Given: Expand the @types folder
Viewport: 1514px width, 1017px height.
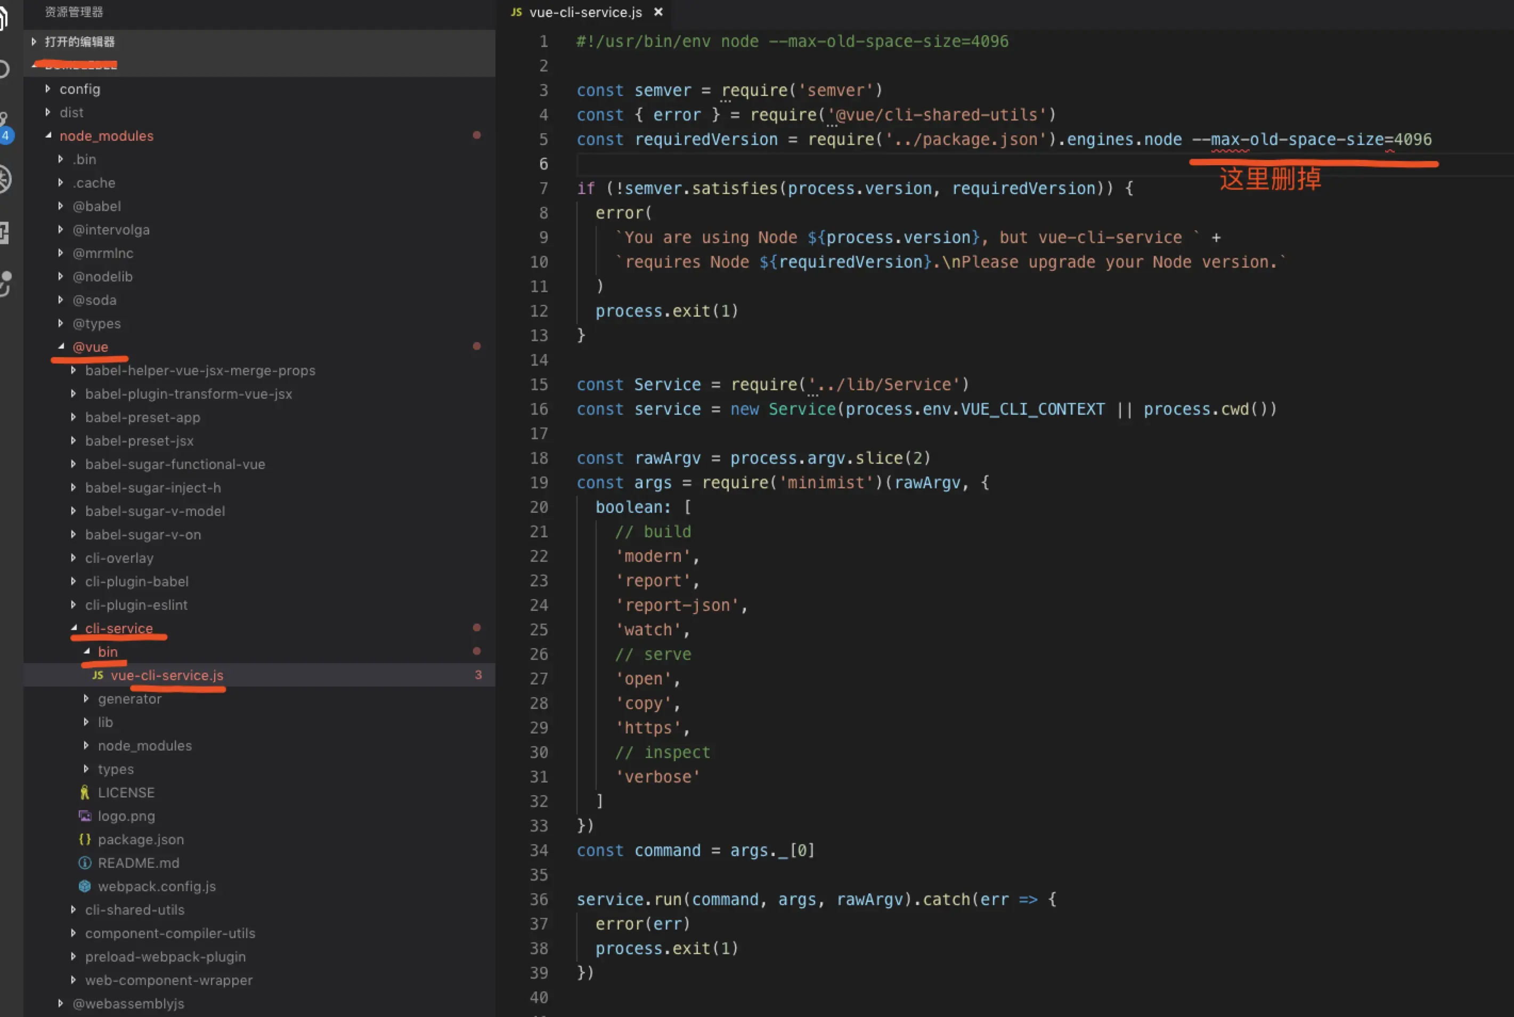Looking at the screenshot, I should click(x=259, y=323).
